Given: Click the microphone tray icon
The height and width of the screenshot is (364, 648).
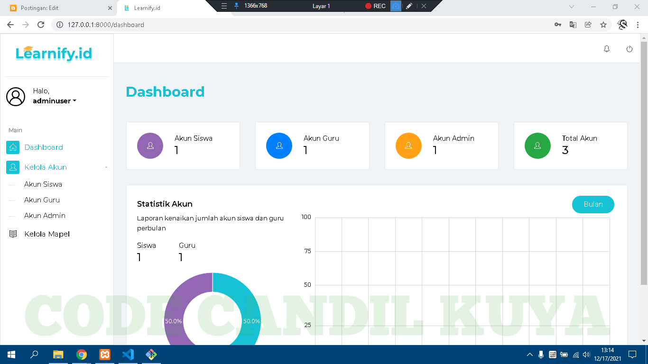Looking at the screenshot, I should 541,355.
